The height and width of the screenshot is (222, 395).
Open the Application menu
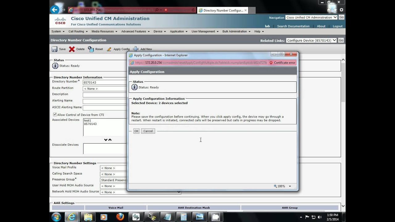179,31
